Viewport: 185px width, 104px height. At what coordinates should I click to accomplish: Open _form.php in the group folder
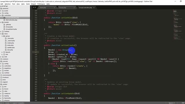[10, 38]
